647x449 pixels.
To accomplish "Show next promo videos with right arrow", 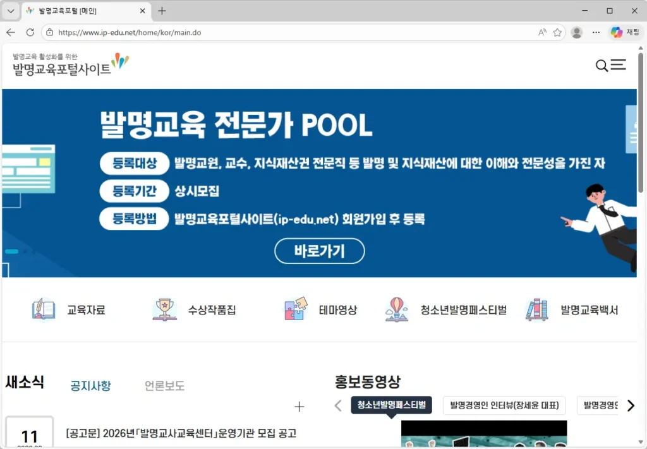I will coord(630,405).
